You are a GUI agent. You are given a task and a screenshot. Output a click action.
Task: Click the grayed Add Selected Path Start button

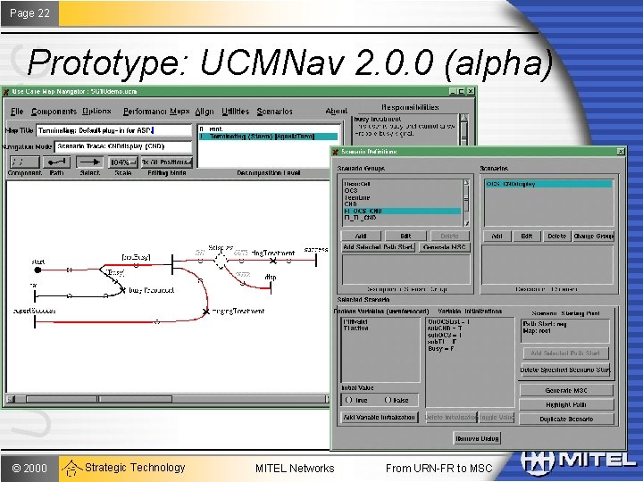point(565,353)
